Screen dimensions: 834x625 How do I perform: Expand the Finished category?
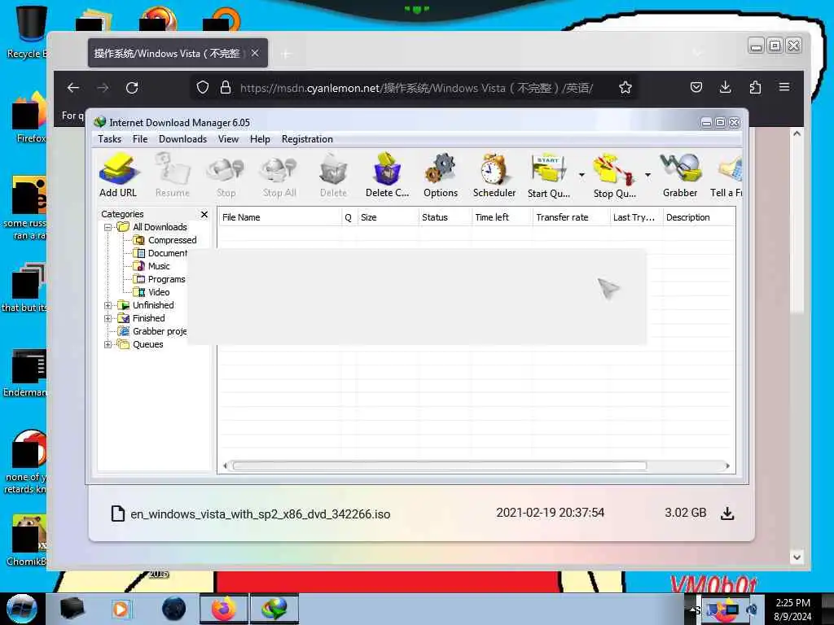coord(108,318)
